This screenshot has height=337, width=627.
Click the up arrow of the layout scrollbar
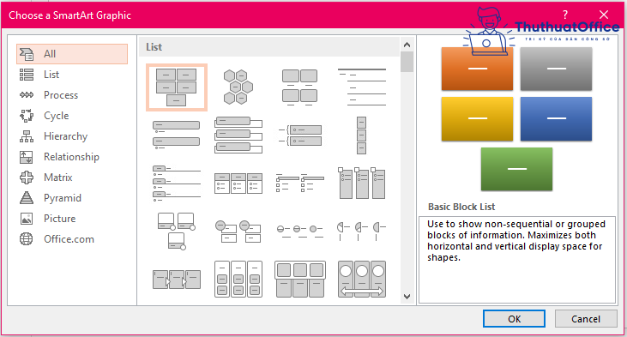point(407,45)
